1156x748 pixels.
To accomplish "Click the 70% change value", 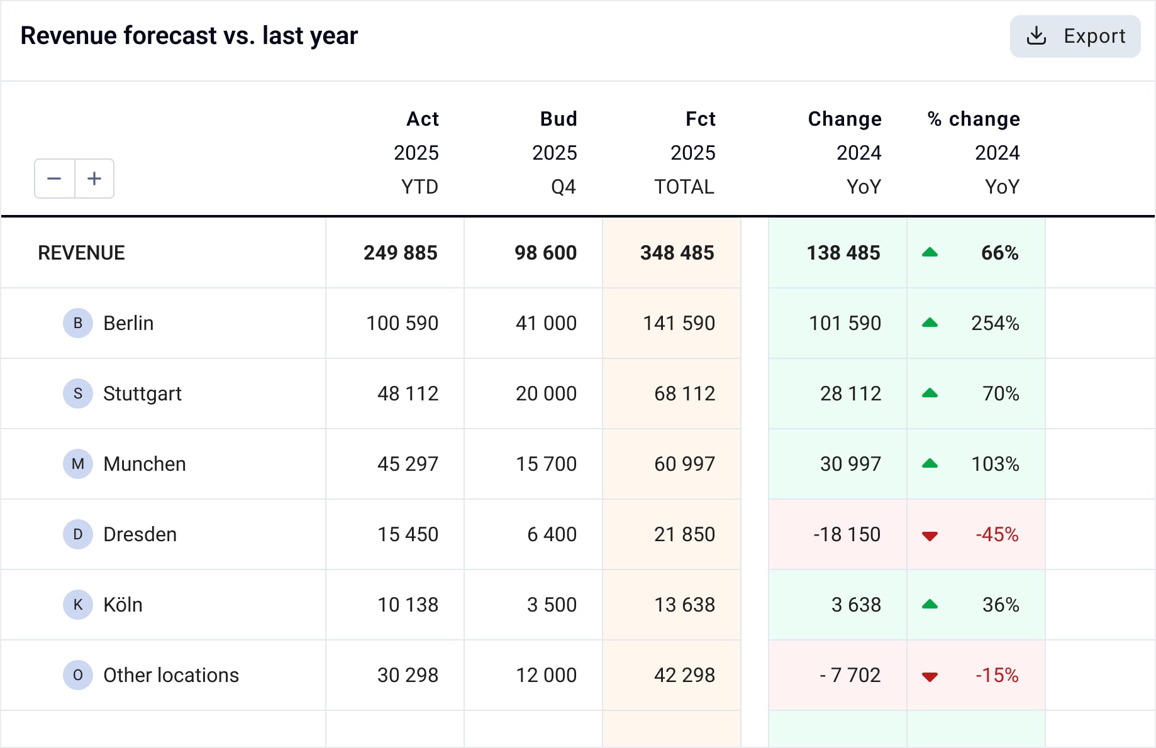I will [1001, 393].
